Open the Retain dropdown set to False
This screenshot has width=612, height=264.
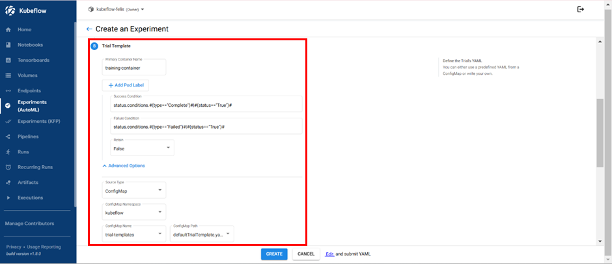(x=142, y=148)
